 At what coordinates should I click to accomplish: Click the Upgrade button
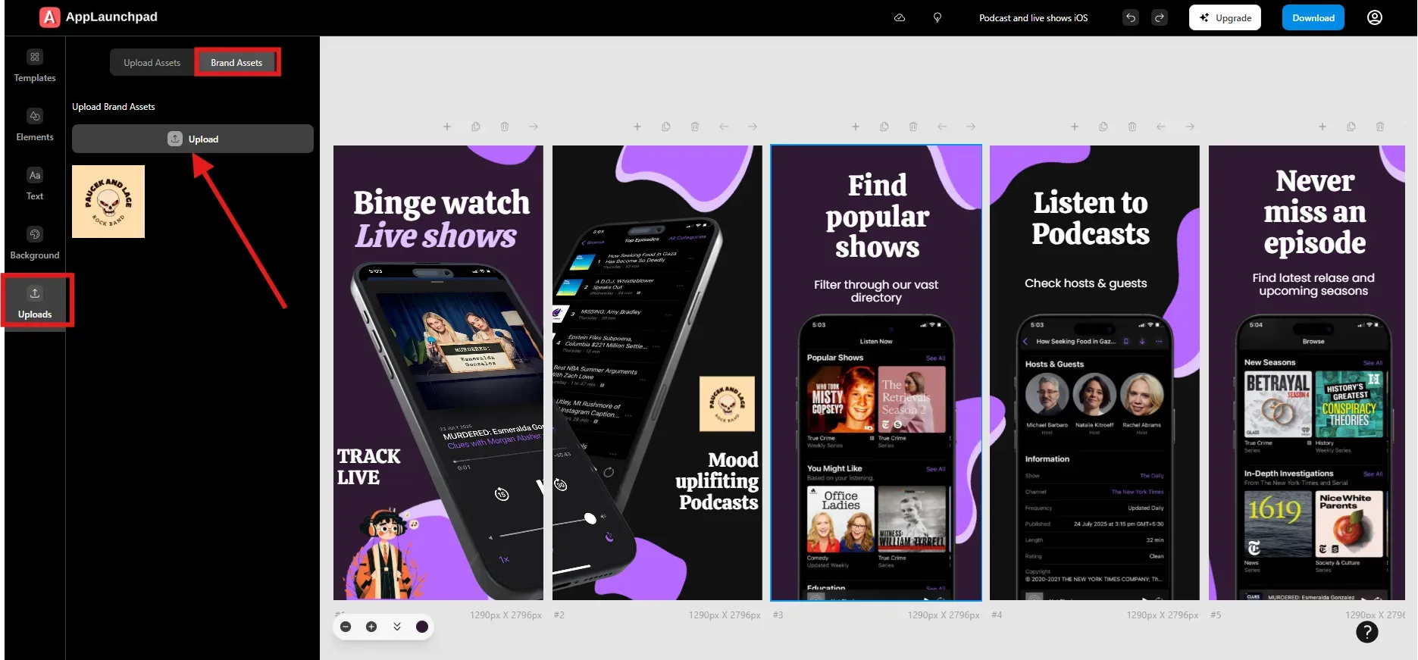tap(1225, 17)
